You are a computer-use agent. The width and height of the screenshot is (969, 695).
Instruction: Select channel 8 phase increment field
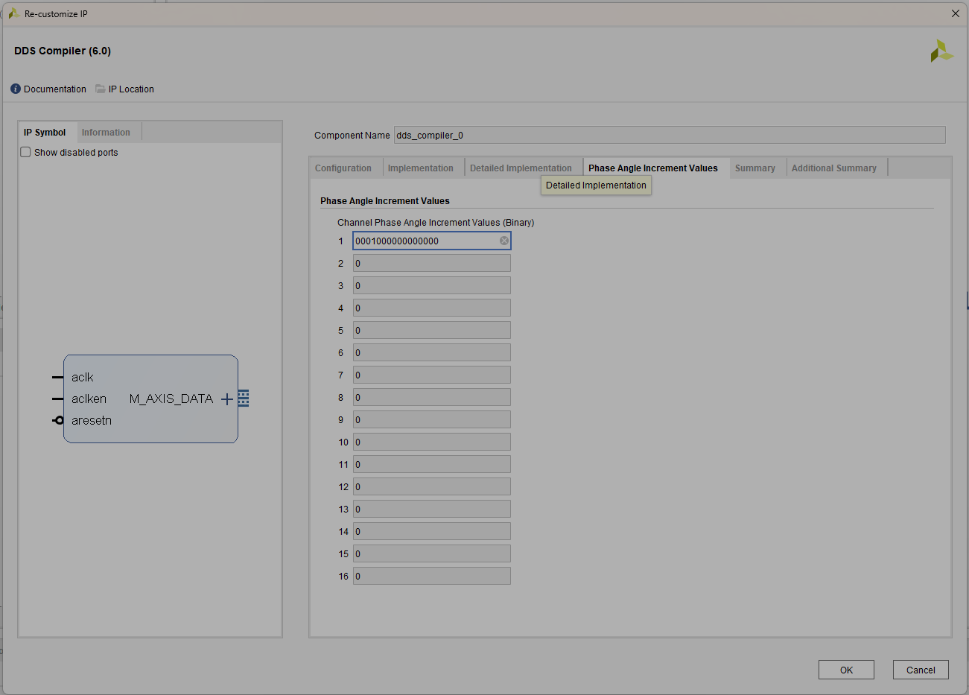(432, 397)
